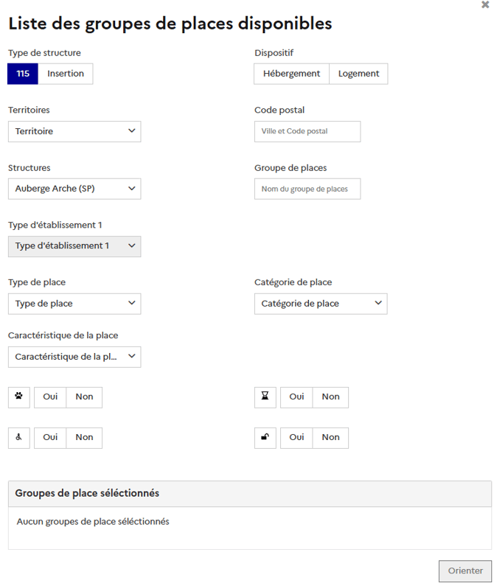
Task: Open the Caractéristique de la place dropdown
Action: tap(74, 356)
